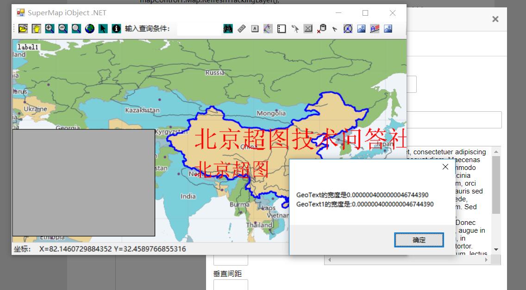Run query with binoculars icon
The width and height of the screenshot is (526, 290).
point(228,29)
